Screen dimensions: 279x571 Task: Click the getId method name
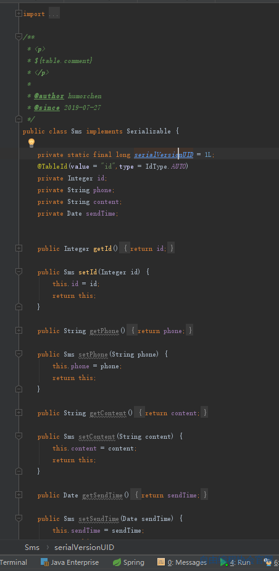pyautogui.click(x=102, y=248)
